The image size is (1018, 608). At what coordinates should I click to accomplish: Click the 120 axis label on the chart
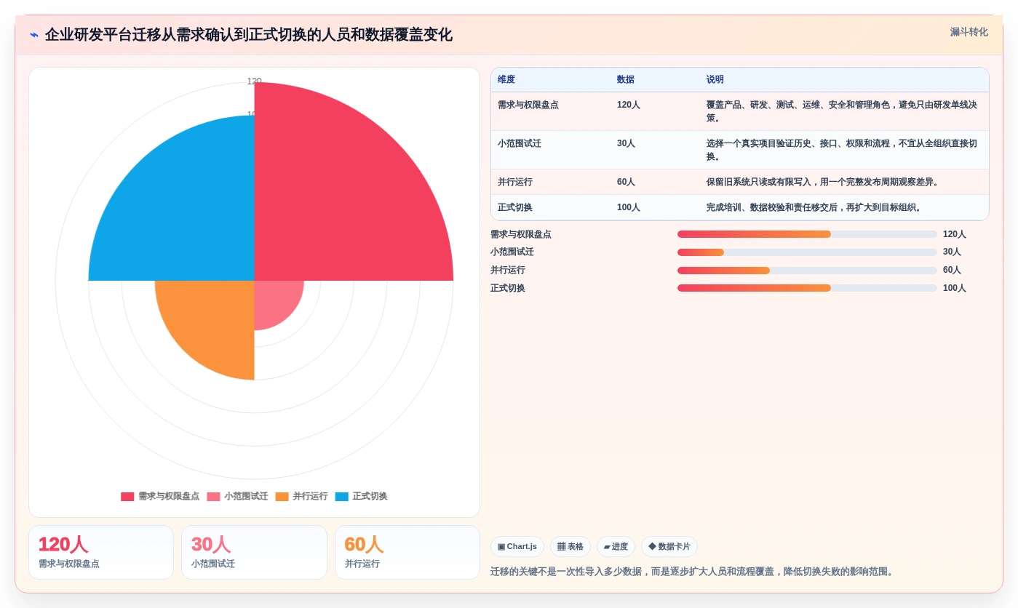(x=254, y=81)
